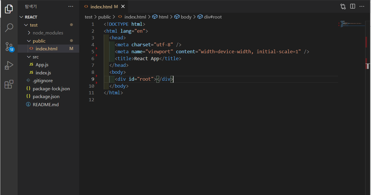Select the test breadcrumb segment

pos(89,17)
